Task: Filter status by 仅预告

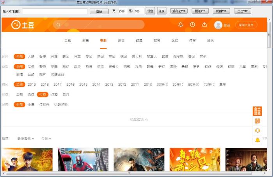Action: (44, 104)
